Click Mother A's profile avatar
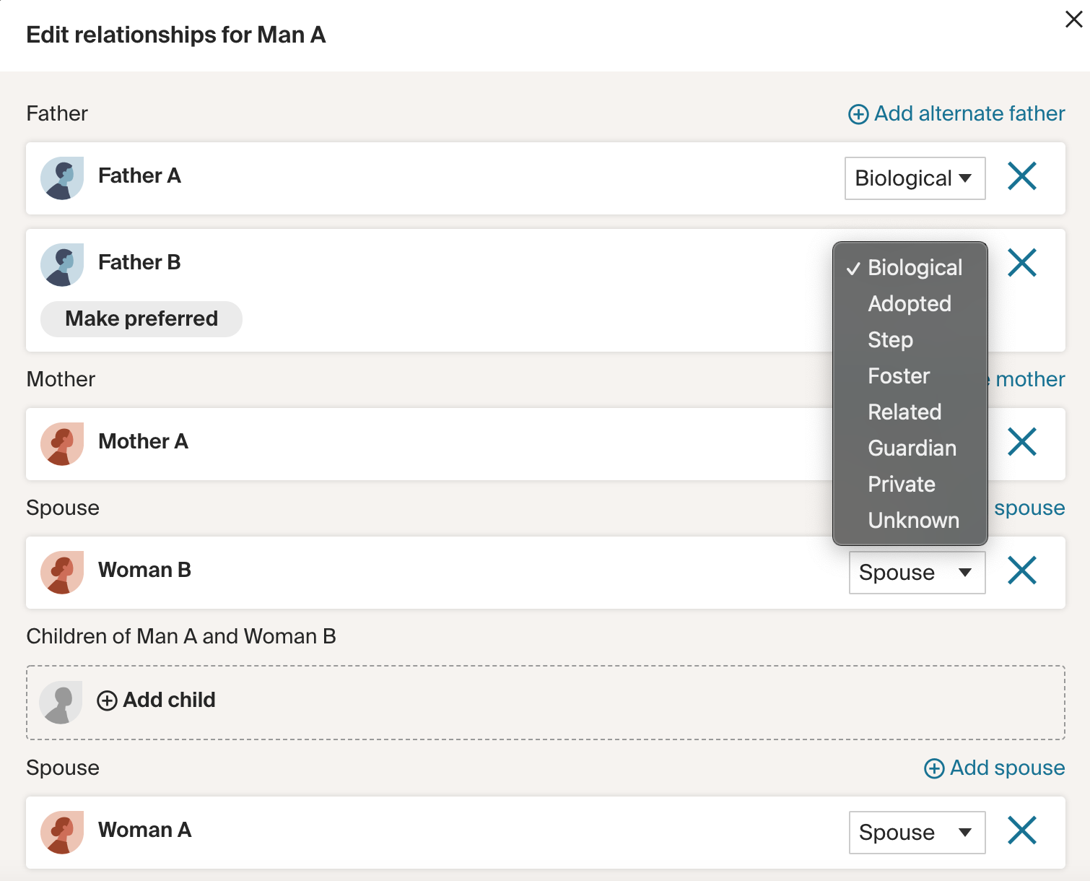Viewport: 1090px width, 881px height. pos(62,444)
